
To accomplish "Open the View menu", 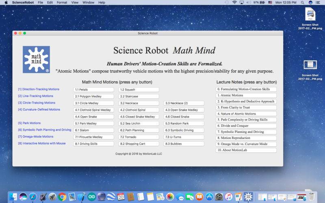I will [x=75, y=2].
